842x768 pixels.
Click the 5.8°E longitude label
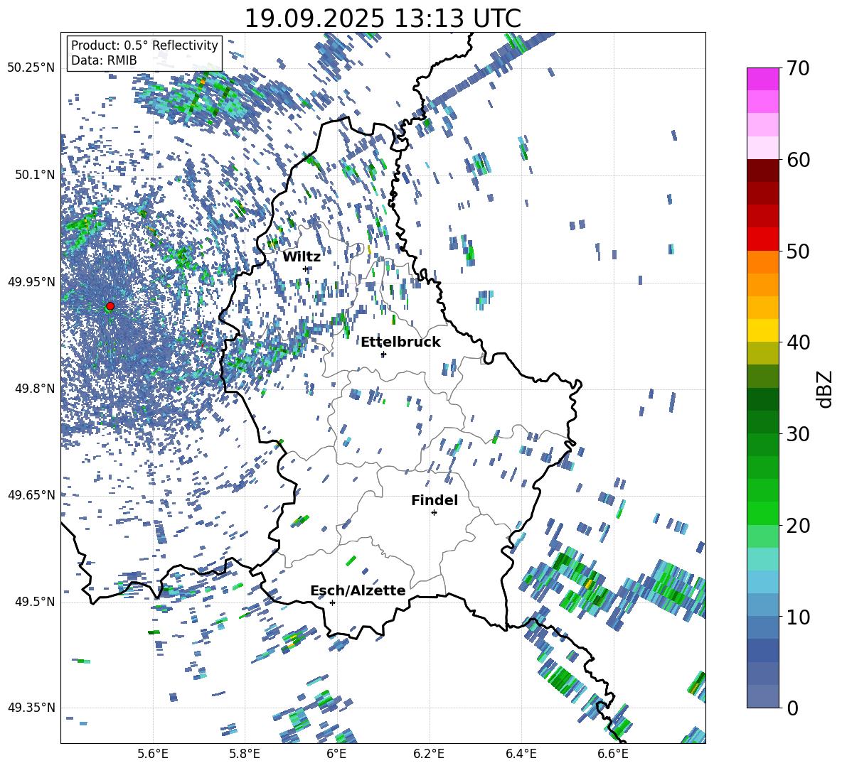[x=245, y=754]
